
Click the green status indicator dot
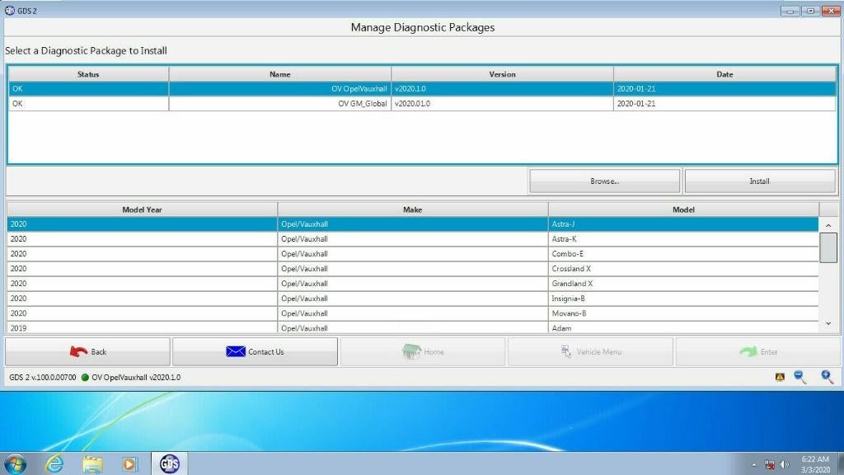tap(85, 378)
